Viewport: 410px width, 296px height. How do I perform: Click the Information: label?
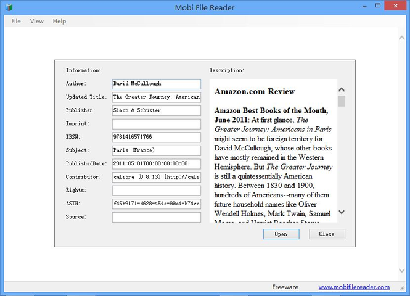(83, 70)
